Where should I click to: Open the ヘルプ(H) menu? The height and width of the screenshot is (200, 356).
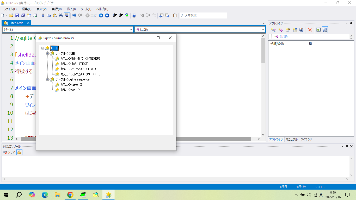pos(102,9)
